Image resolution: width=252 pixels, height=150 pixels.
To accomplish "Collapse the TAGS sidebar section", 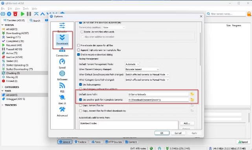I will [x=2, y=91].
